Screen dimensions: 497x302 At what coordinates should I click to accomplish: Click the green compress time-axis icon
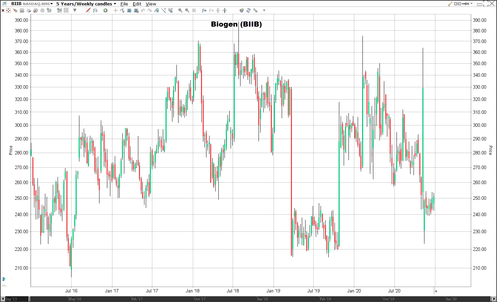(x=224, y=10)
